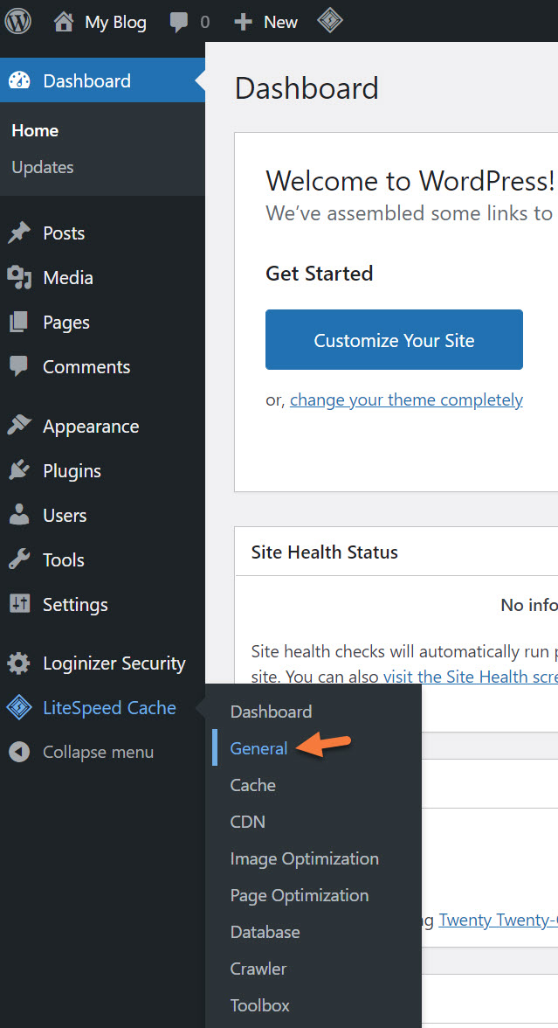Click the Loginizer Security gear icon
The height and width of the screenshot is (1028, 558).
click(18, 663)
